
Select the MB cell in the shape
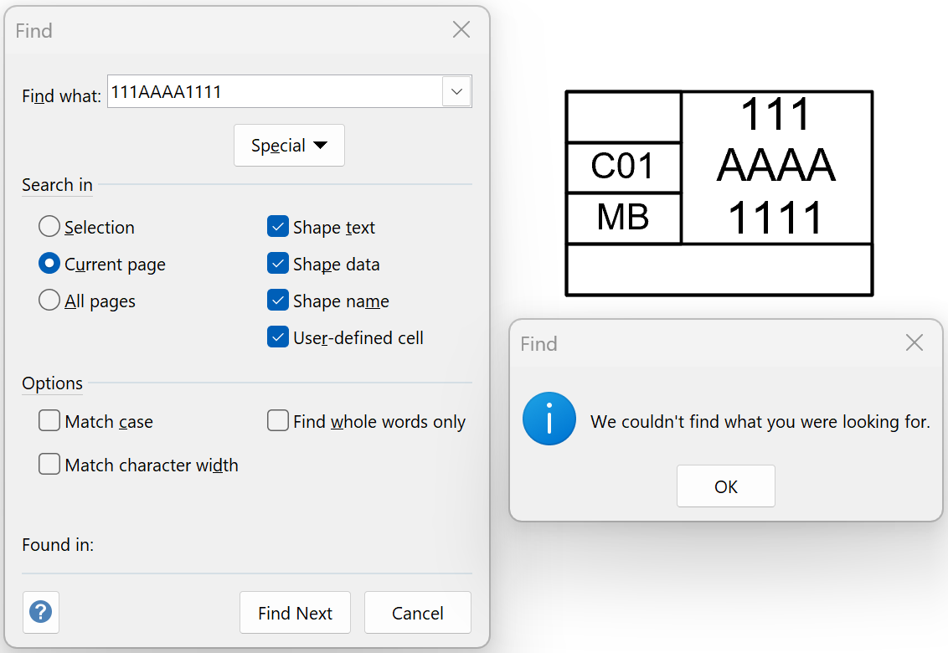click(623, 219)
